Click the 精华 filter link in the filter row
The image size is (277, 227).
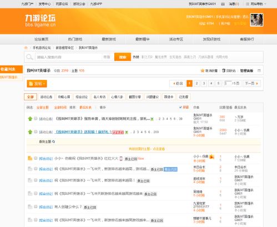(x=103, y=107)
